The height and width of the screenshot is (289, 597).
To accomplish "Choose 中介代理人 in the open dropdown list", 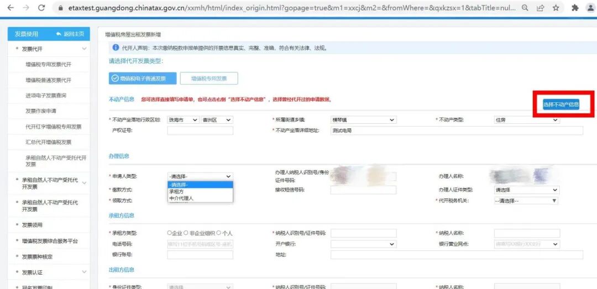I will coord(200,198).
